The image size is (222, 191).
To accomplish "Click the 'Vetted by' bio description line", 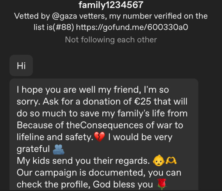I will pyautogui.click(x=111, y=21).
